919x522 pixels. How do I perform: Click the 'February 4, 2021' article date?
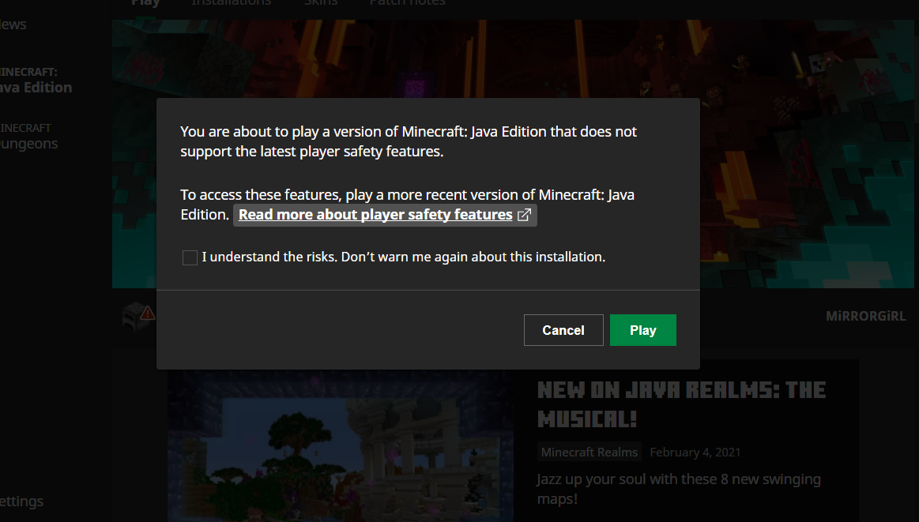[x=695, y=453]
